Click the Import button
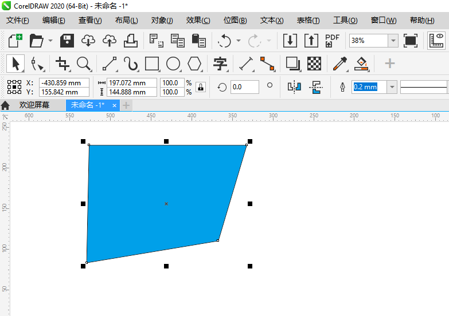 (x=290, y=41)
